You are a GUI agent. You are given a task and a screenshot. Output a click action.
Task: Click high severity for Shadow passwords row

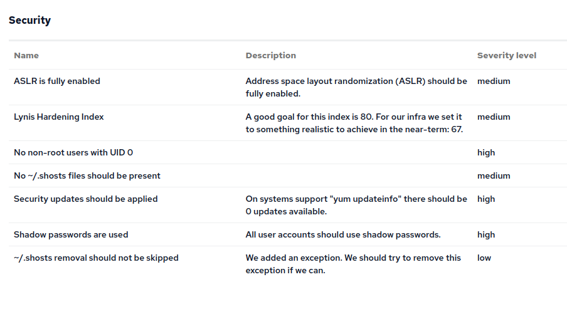(x=486, y=234)
